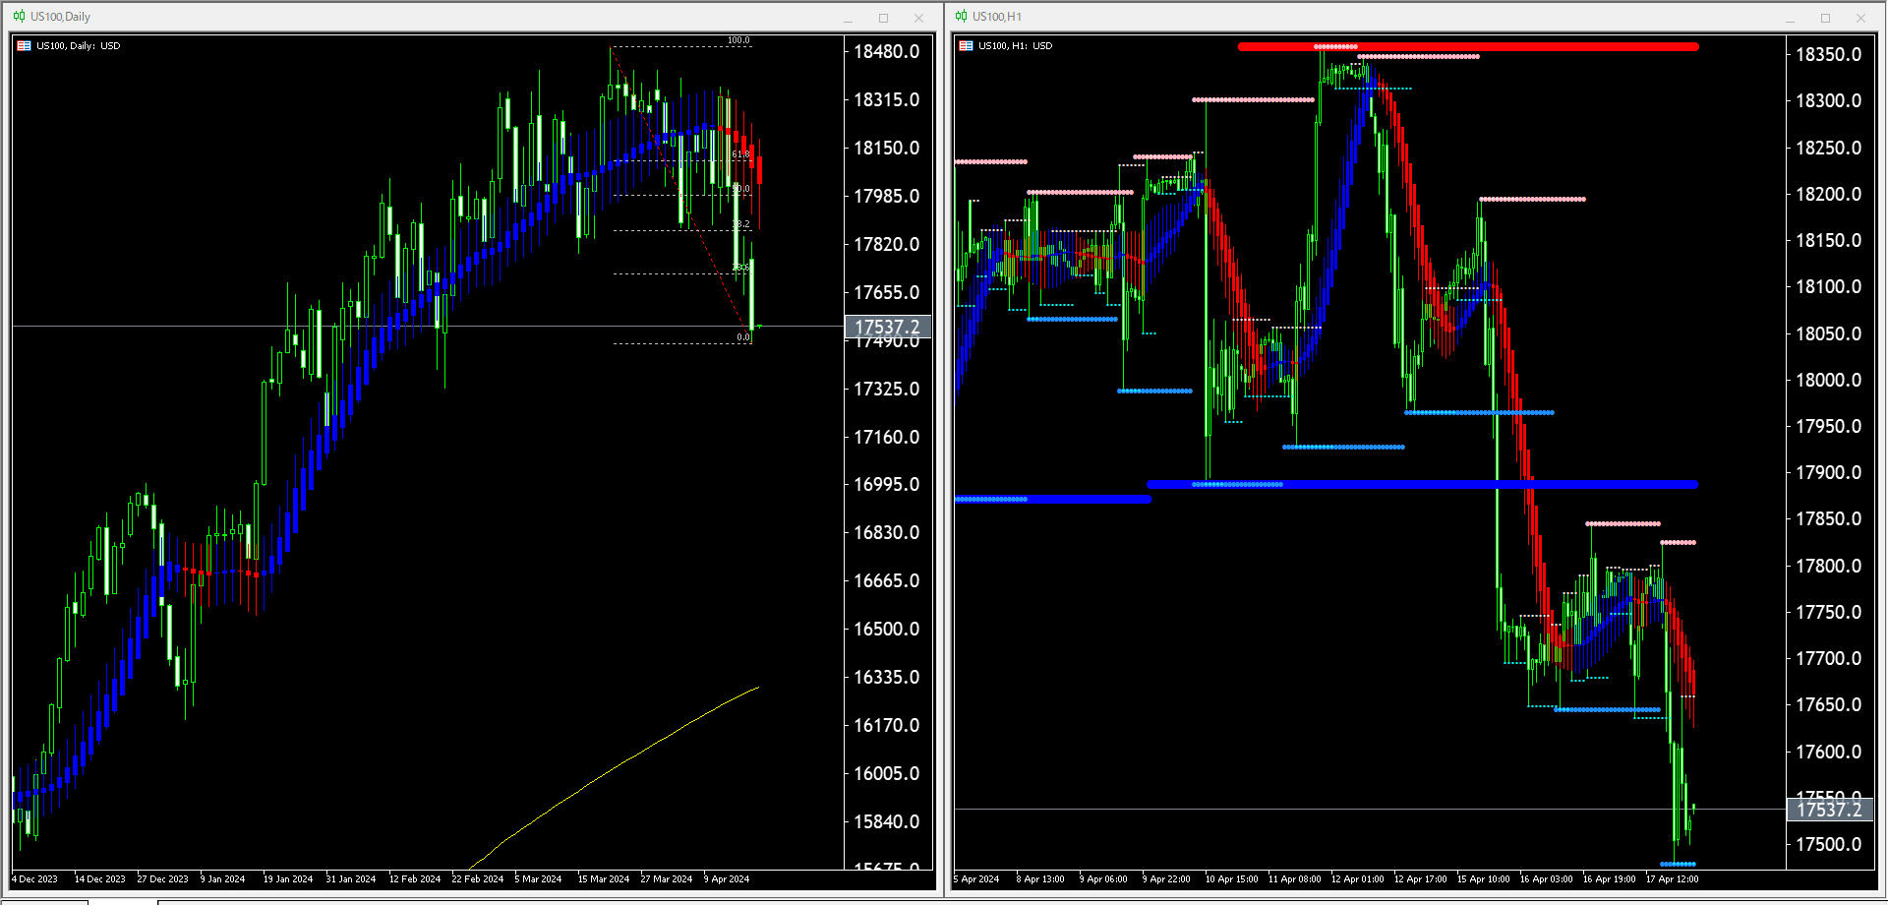The height and width of the screenshot is (905, 1888).
Task: Maximize the US100,Daily chart window
Action: pyautogui.click(x=883, y=18)
